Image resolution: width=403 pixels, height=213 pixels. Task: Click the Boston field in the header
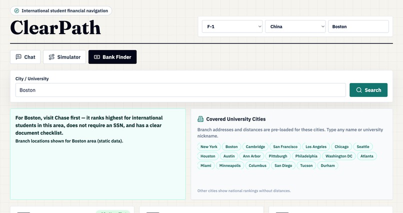358,26
